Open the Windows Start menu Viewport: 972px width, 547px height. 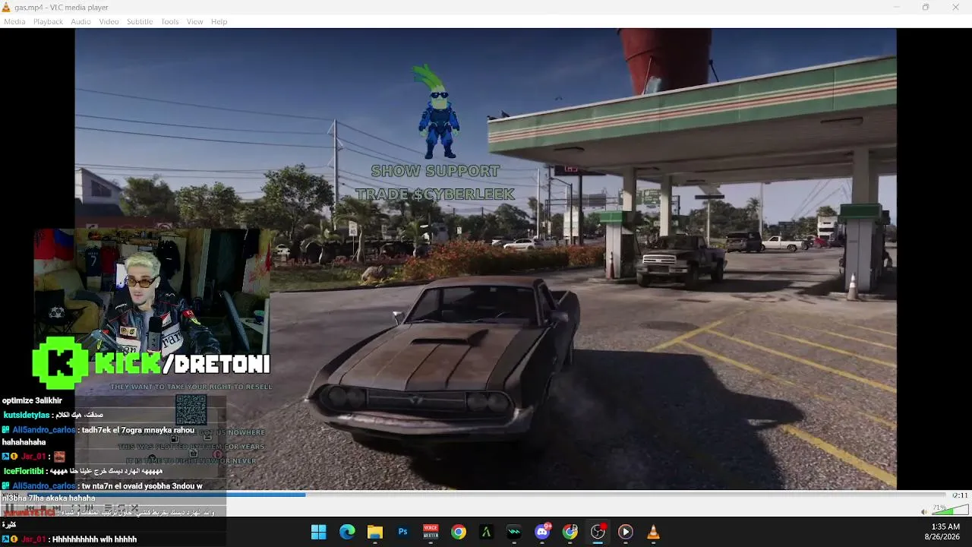[319, 532]
